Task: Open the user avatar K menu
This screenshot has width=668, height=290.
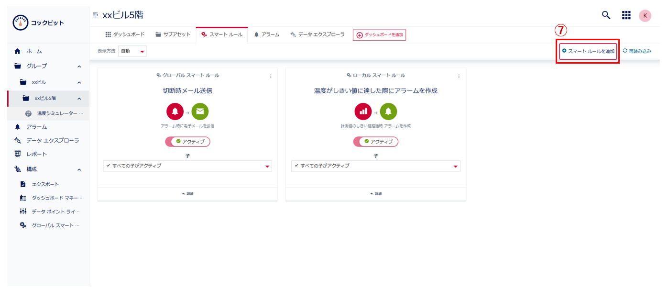Action: (645, 16)
